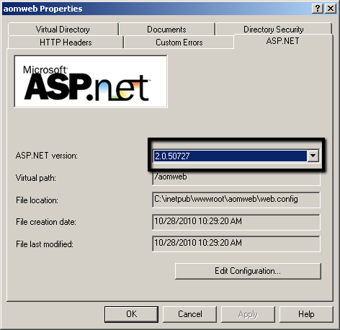This screenshot has width=340, height=330.
Task: Dismiss dialog with Cancel button
Action: [x=190, y=314]
